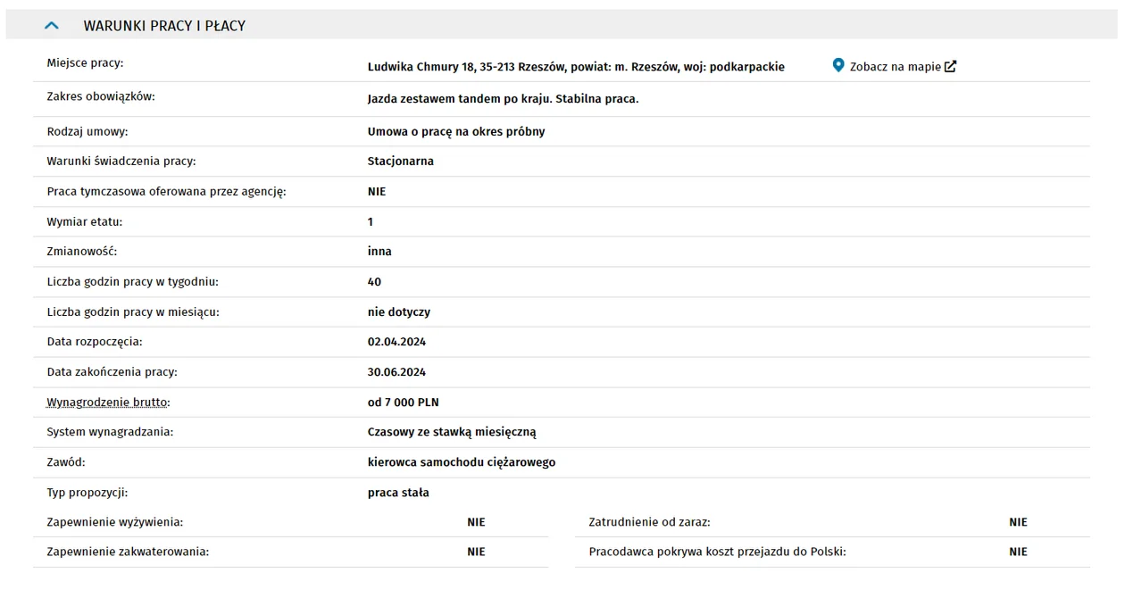This screenshot has height=598, width=1125.
Task: Select the 'NIE' value for temporary agency work
Action: pyautogui.click(x=377, y=192)
